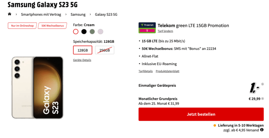The height and width of the screenshot is (138, 269).
Task: Select 128GB storage capacity
Action: coord(82,50)
